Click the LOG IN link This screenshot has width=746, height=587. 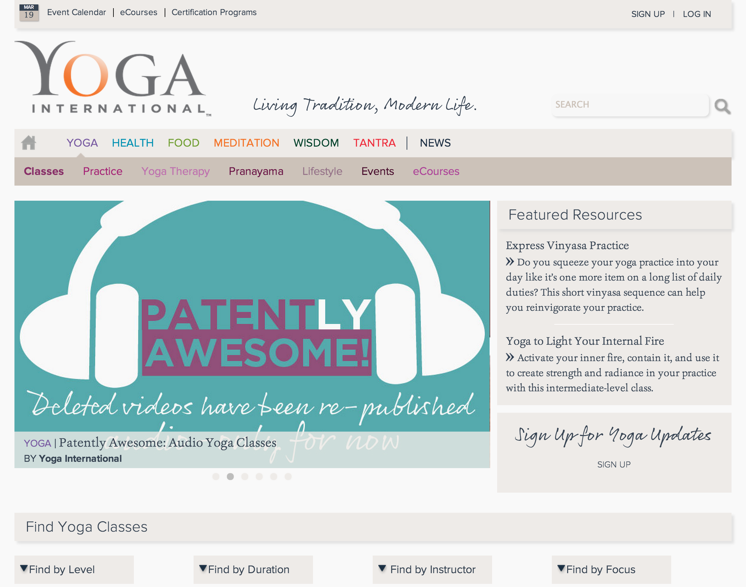click(x=697, y=14)
